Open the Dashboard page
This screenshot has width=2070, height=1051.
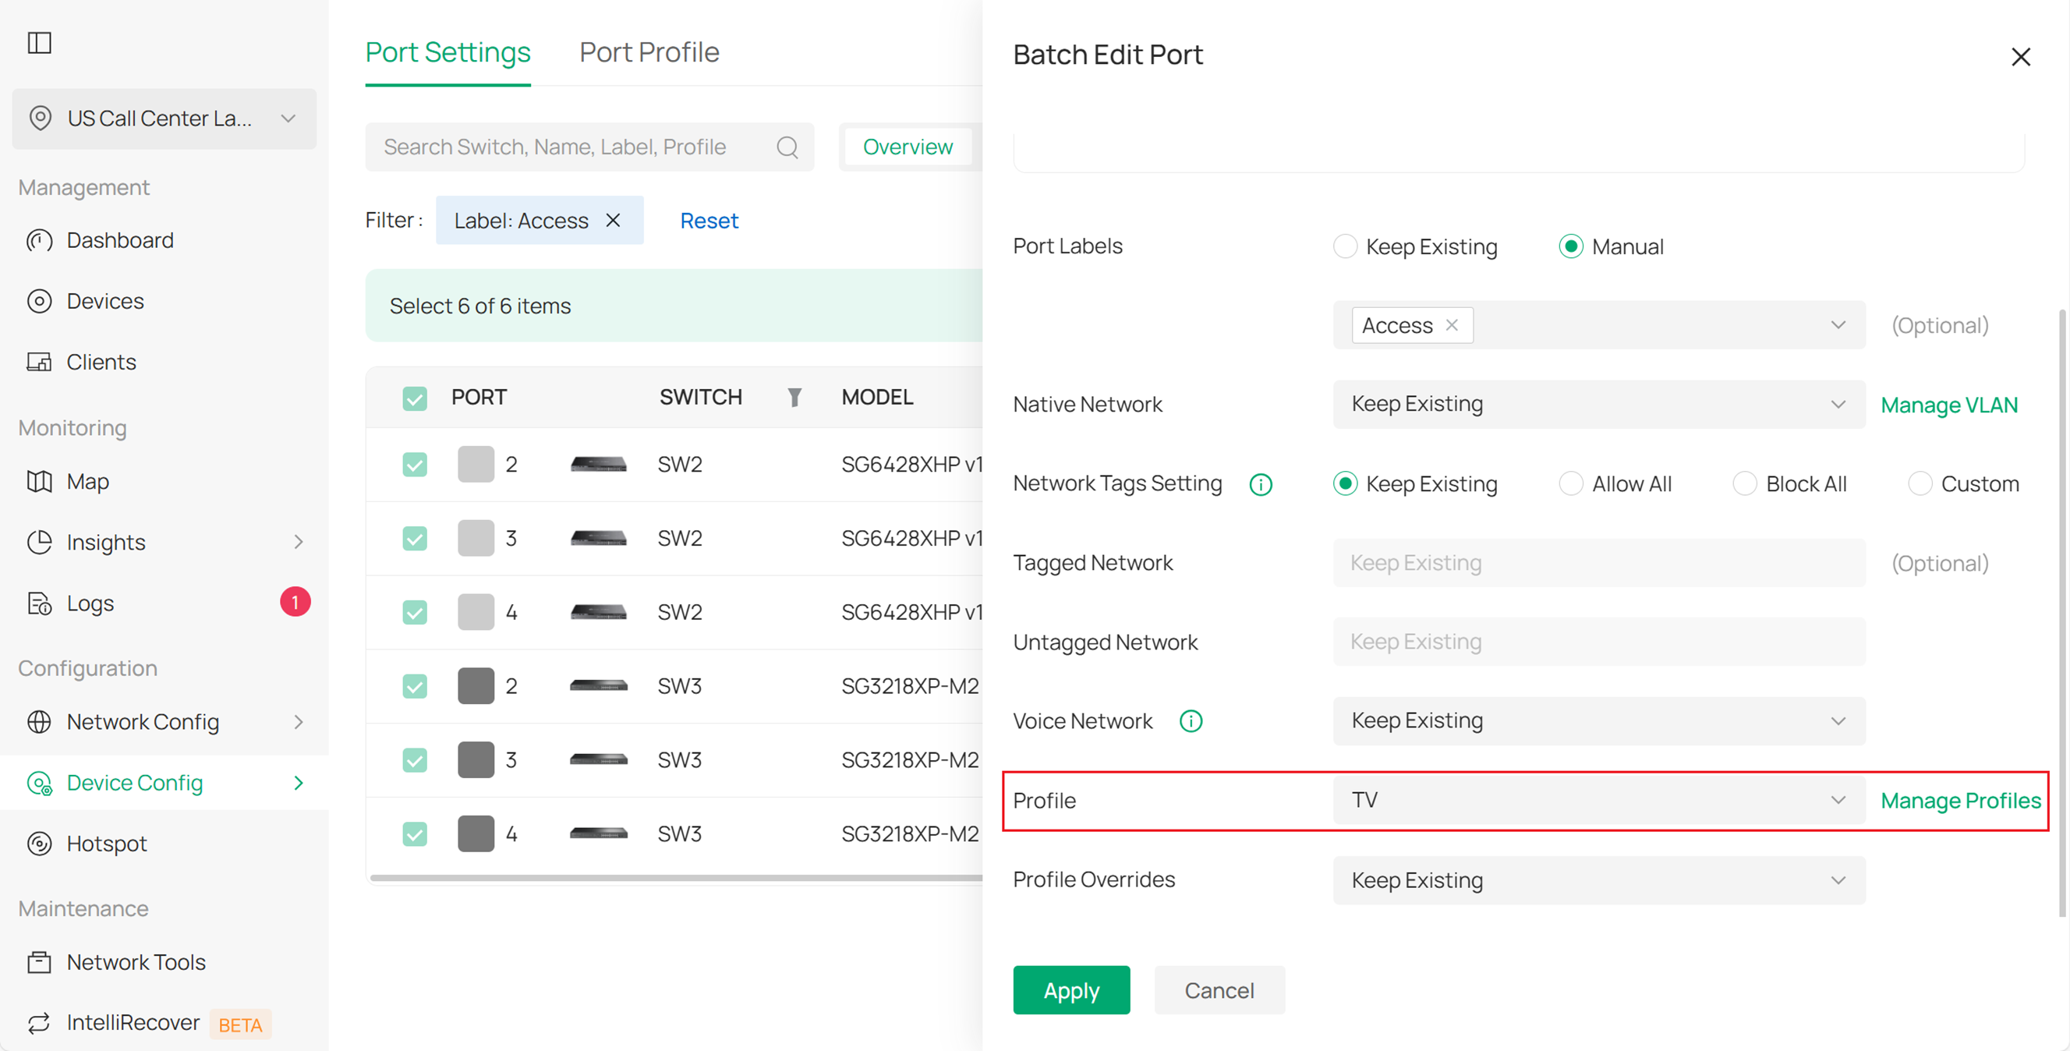click(120, 239)
